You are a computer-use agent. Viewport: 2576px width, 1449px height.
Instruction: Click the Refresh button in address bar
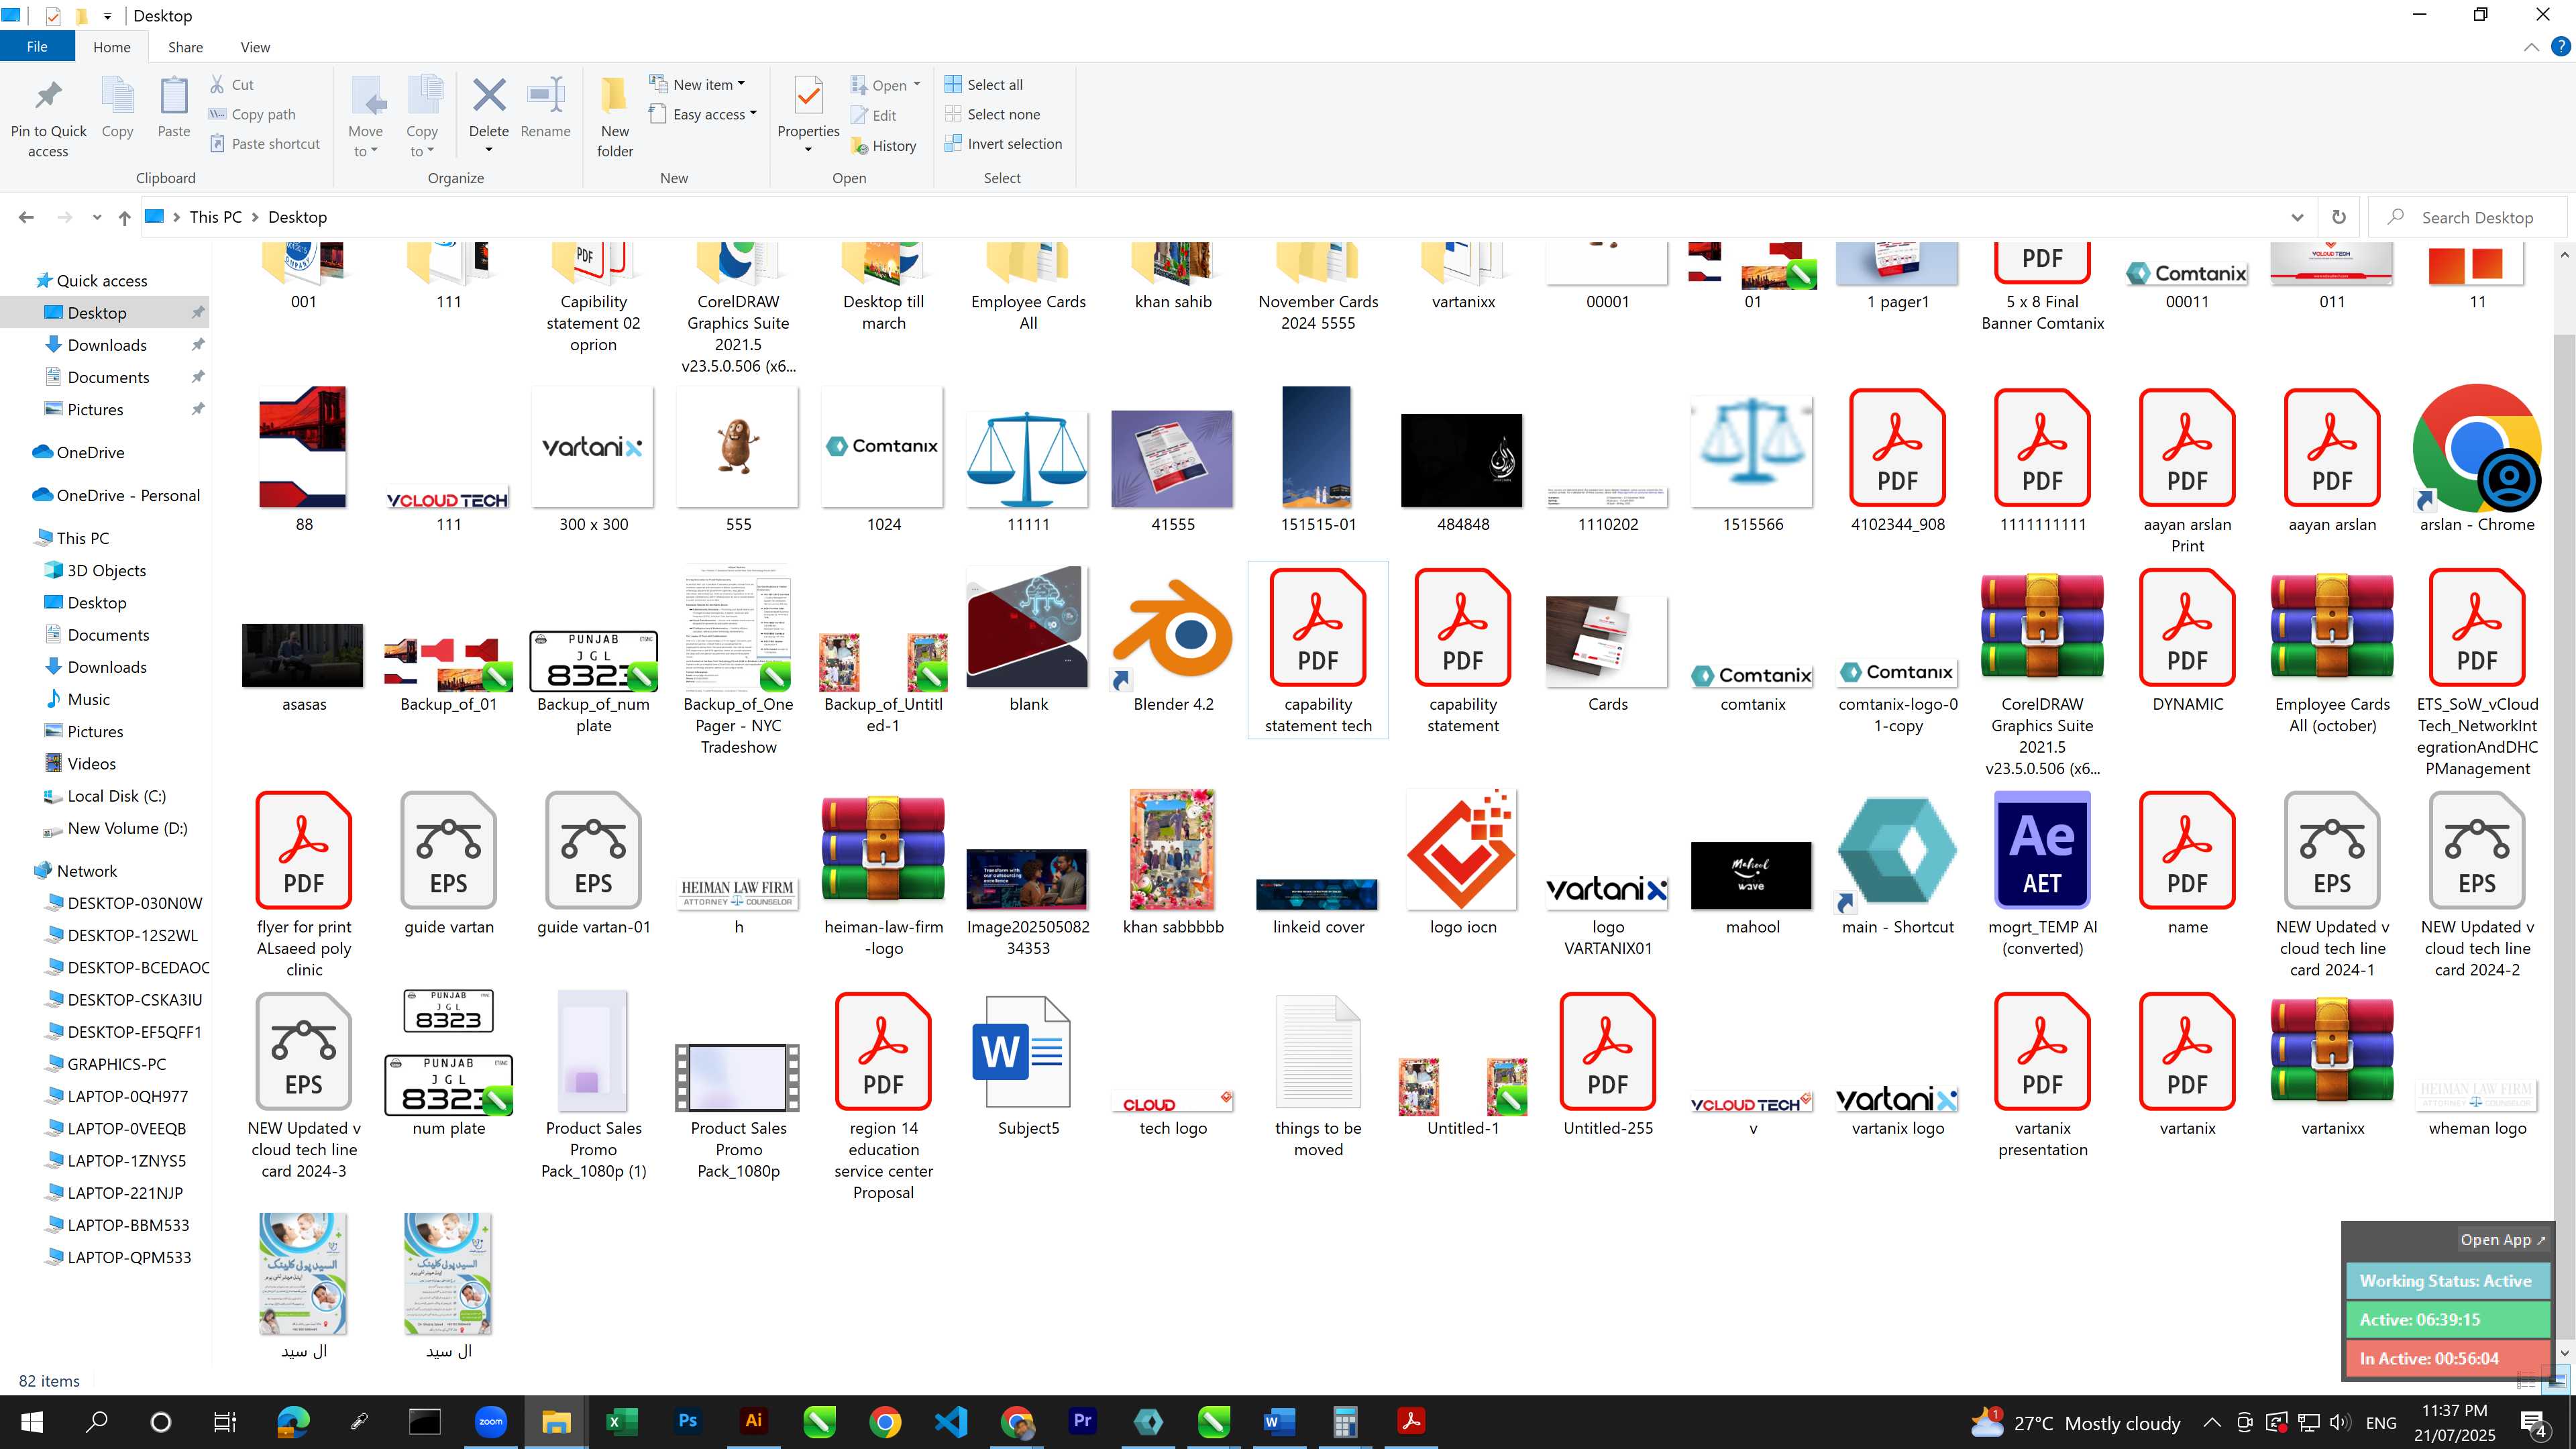click(2338, 217)
